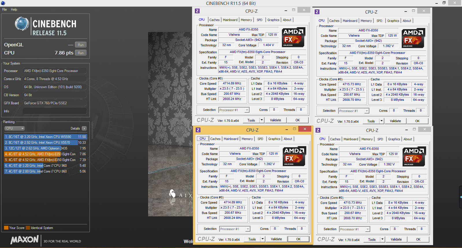Image resolution: width=462 pixels, height=248 pixels.
Task: Run the CPU benchmark
Action: coord(81,53)
